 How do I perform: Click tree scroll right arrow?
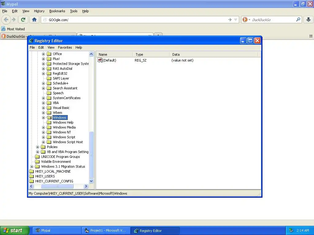pos(86,186)
